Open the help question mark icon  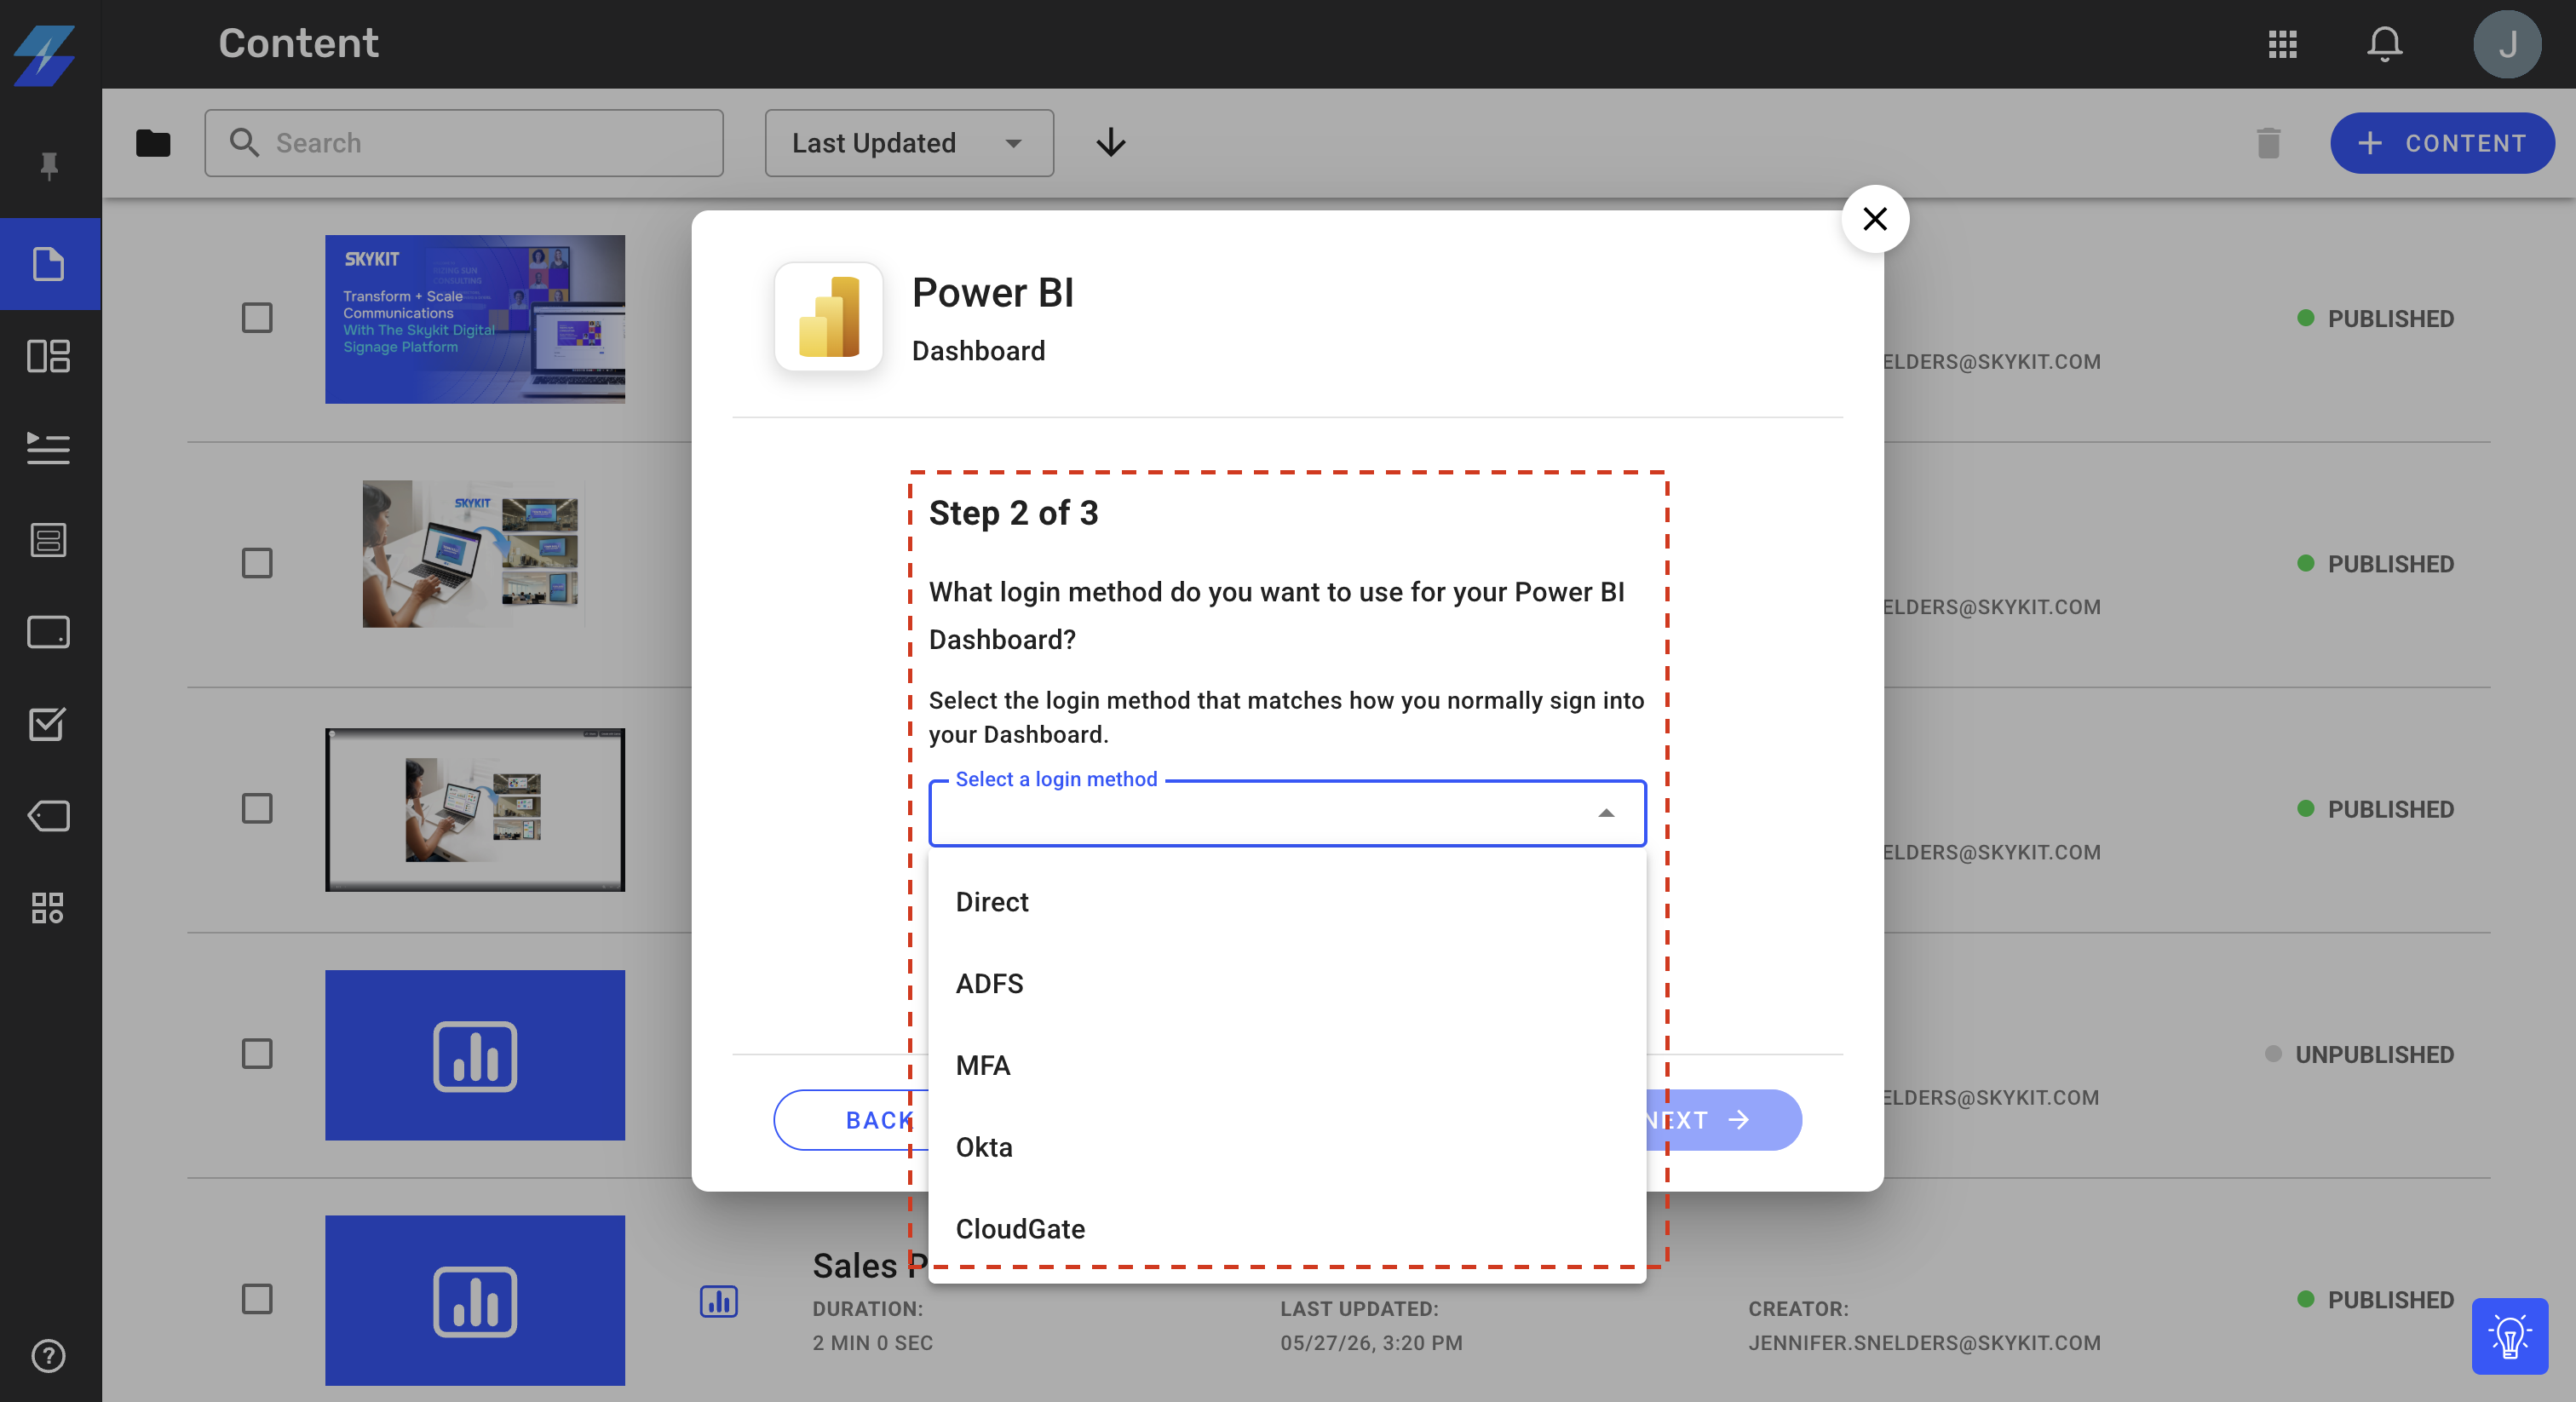[49, 1356]
